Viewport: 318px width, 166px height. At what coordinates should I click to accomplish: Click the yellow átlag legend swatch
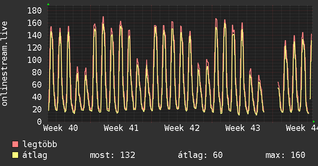(x=15, y=155)
